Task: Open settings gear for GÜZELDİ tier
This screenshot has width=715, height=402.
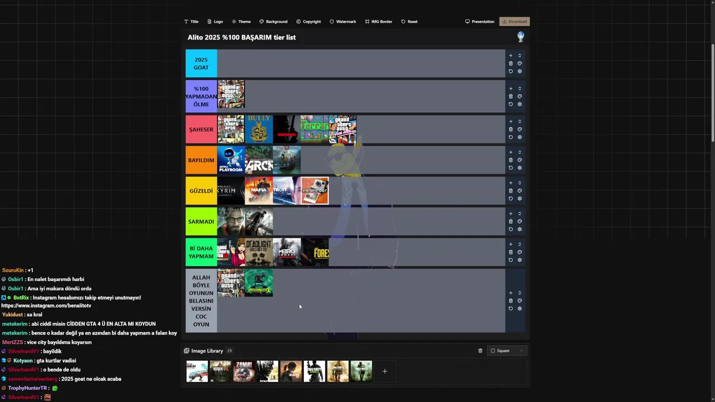Action: tap(519, 198)
